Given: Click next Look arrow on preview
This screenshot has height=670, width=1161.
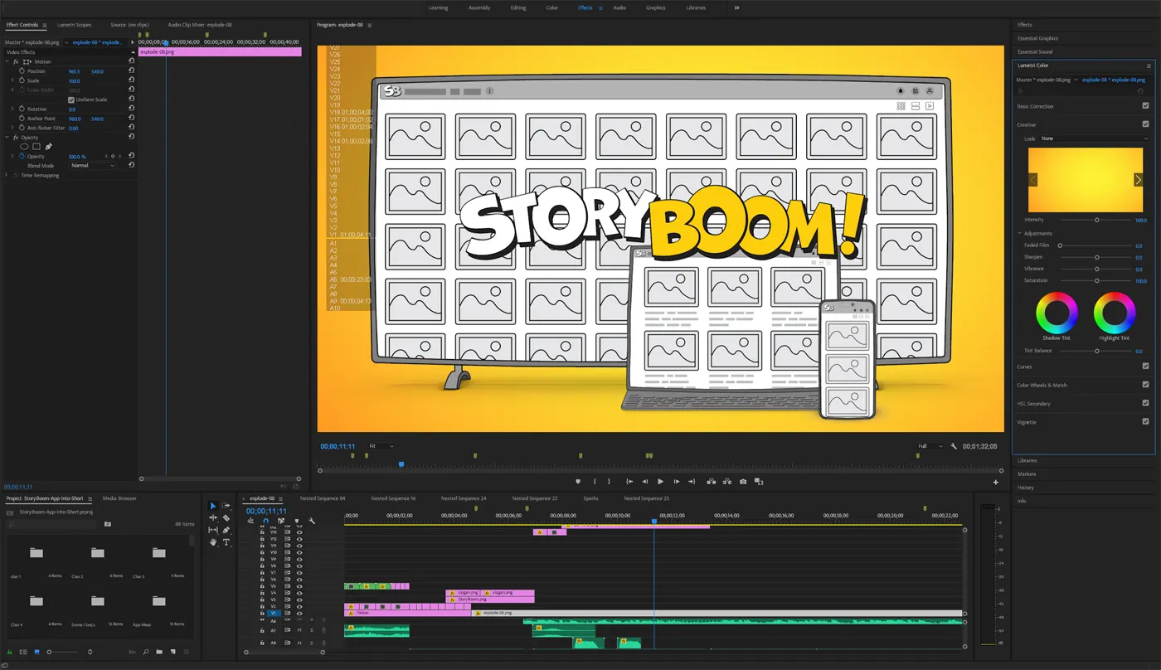Looking at the screenshot, I should click(x=1138, y=180).
